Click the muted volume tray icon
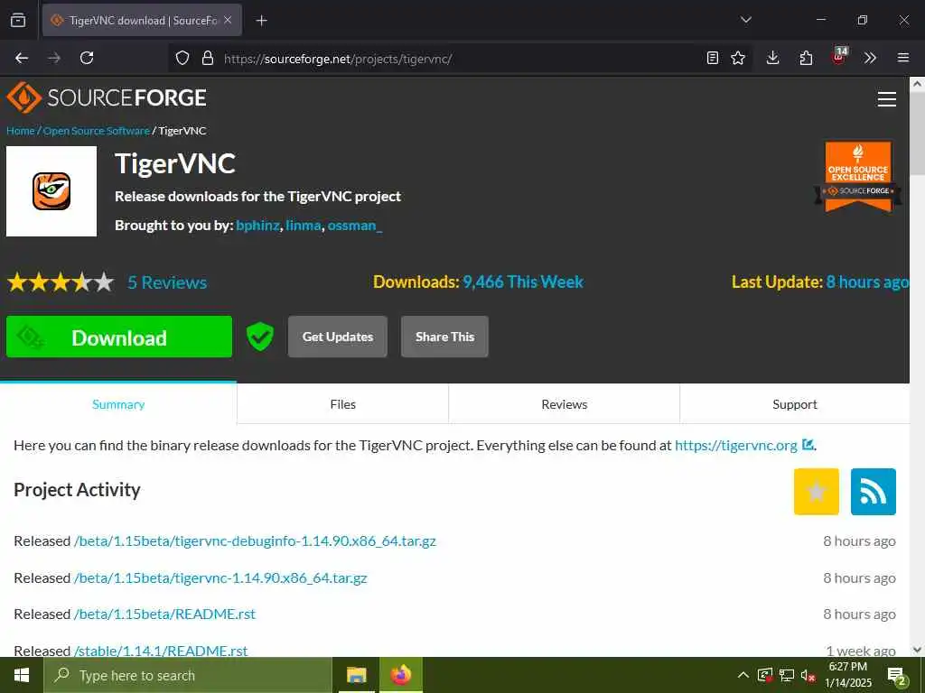925x693 pixels. pos(808,675)
